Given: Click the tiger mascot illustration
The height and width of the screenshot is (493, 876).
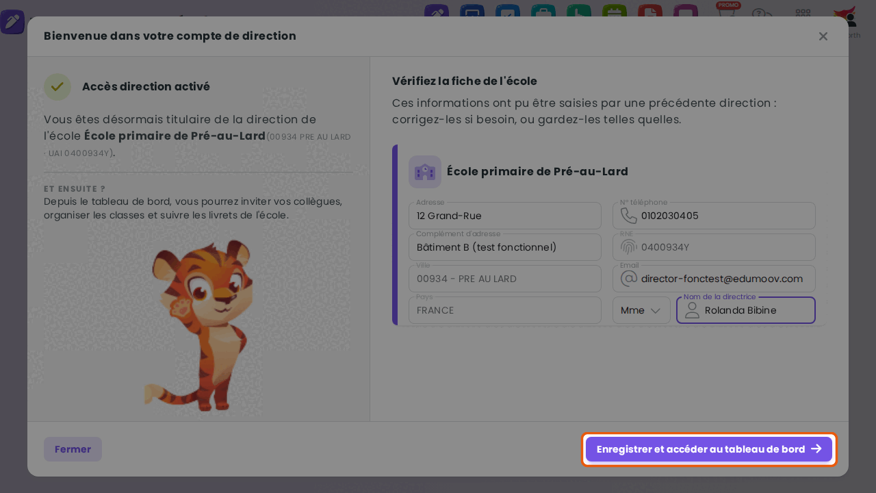Looking at the screenshot, I should coord(199,325).
